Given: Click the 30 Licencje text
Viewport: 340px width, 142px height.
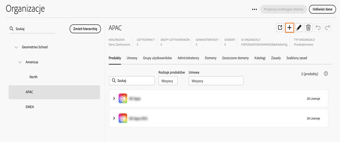Looking at the screenshot, I should 313,118.
